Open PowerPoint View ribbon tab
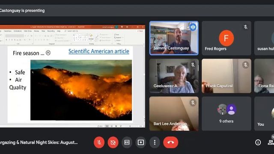 coord(43,31)
